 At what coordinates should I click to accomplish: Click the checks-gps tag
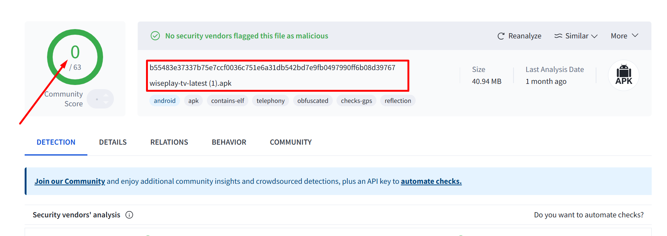(357, 101)
